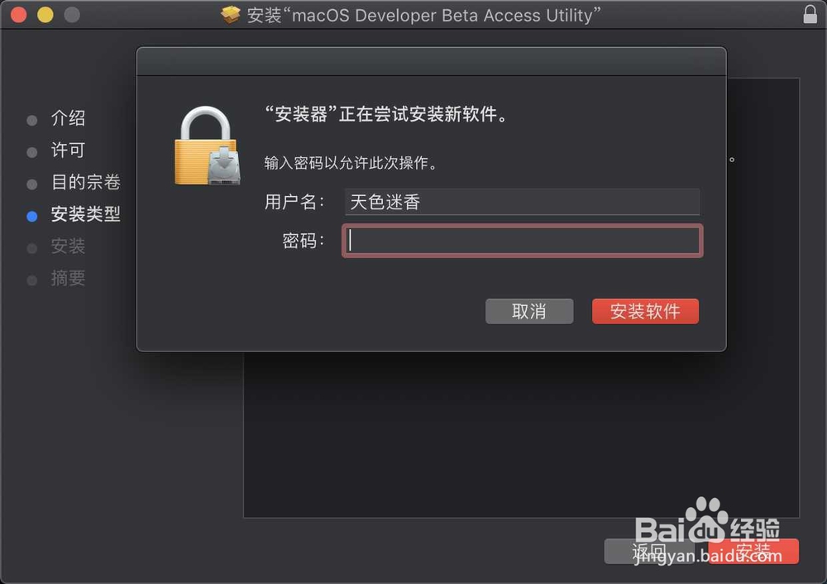Click the 返回 button at the bottom
Screen dimensions: 827x584
pos(648,551)
